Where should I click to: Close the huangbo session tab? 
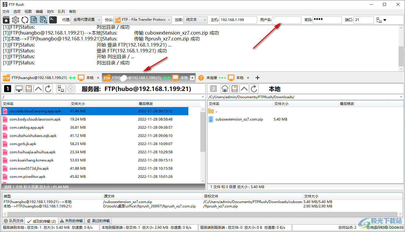pyautogui.click(x=98, y=78)
